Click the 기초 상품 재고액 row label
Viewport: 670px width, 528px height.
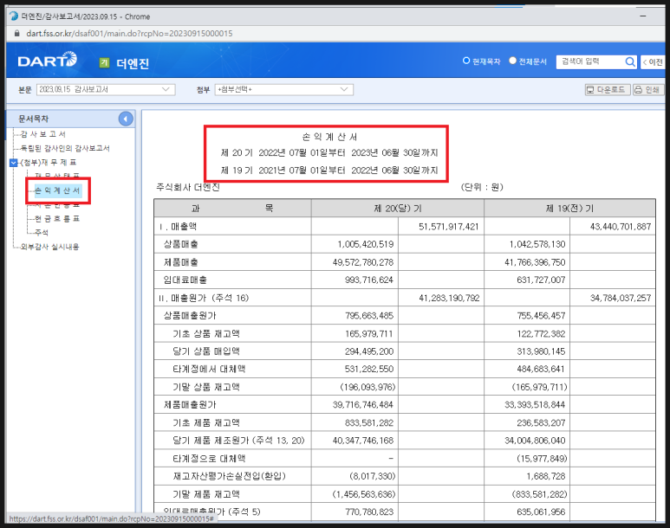click(x=206, y=334)
